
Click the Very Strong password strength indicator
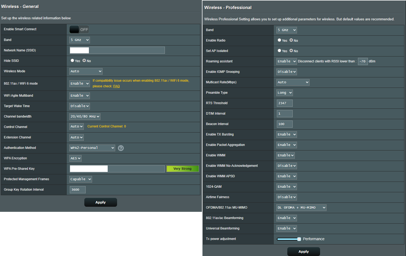pos(183,169)
